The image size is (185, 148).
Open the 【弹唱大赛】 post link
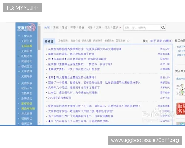coord(74,69)
